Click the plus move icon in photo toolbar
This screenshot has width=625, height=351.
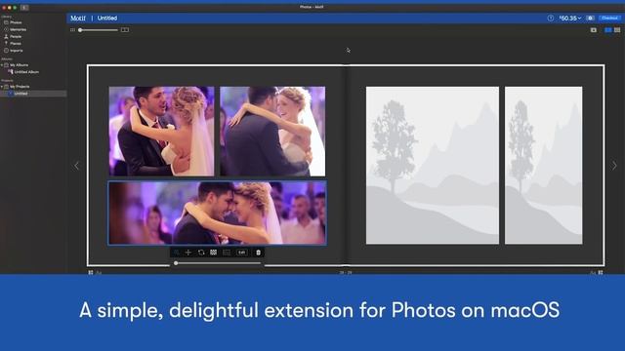(x=188, y=253)
